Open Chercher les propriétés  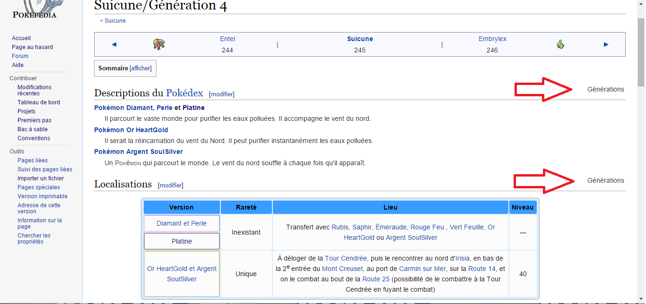(x=34, y=238)
